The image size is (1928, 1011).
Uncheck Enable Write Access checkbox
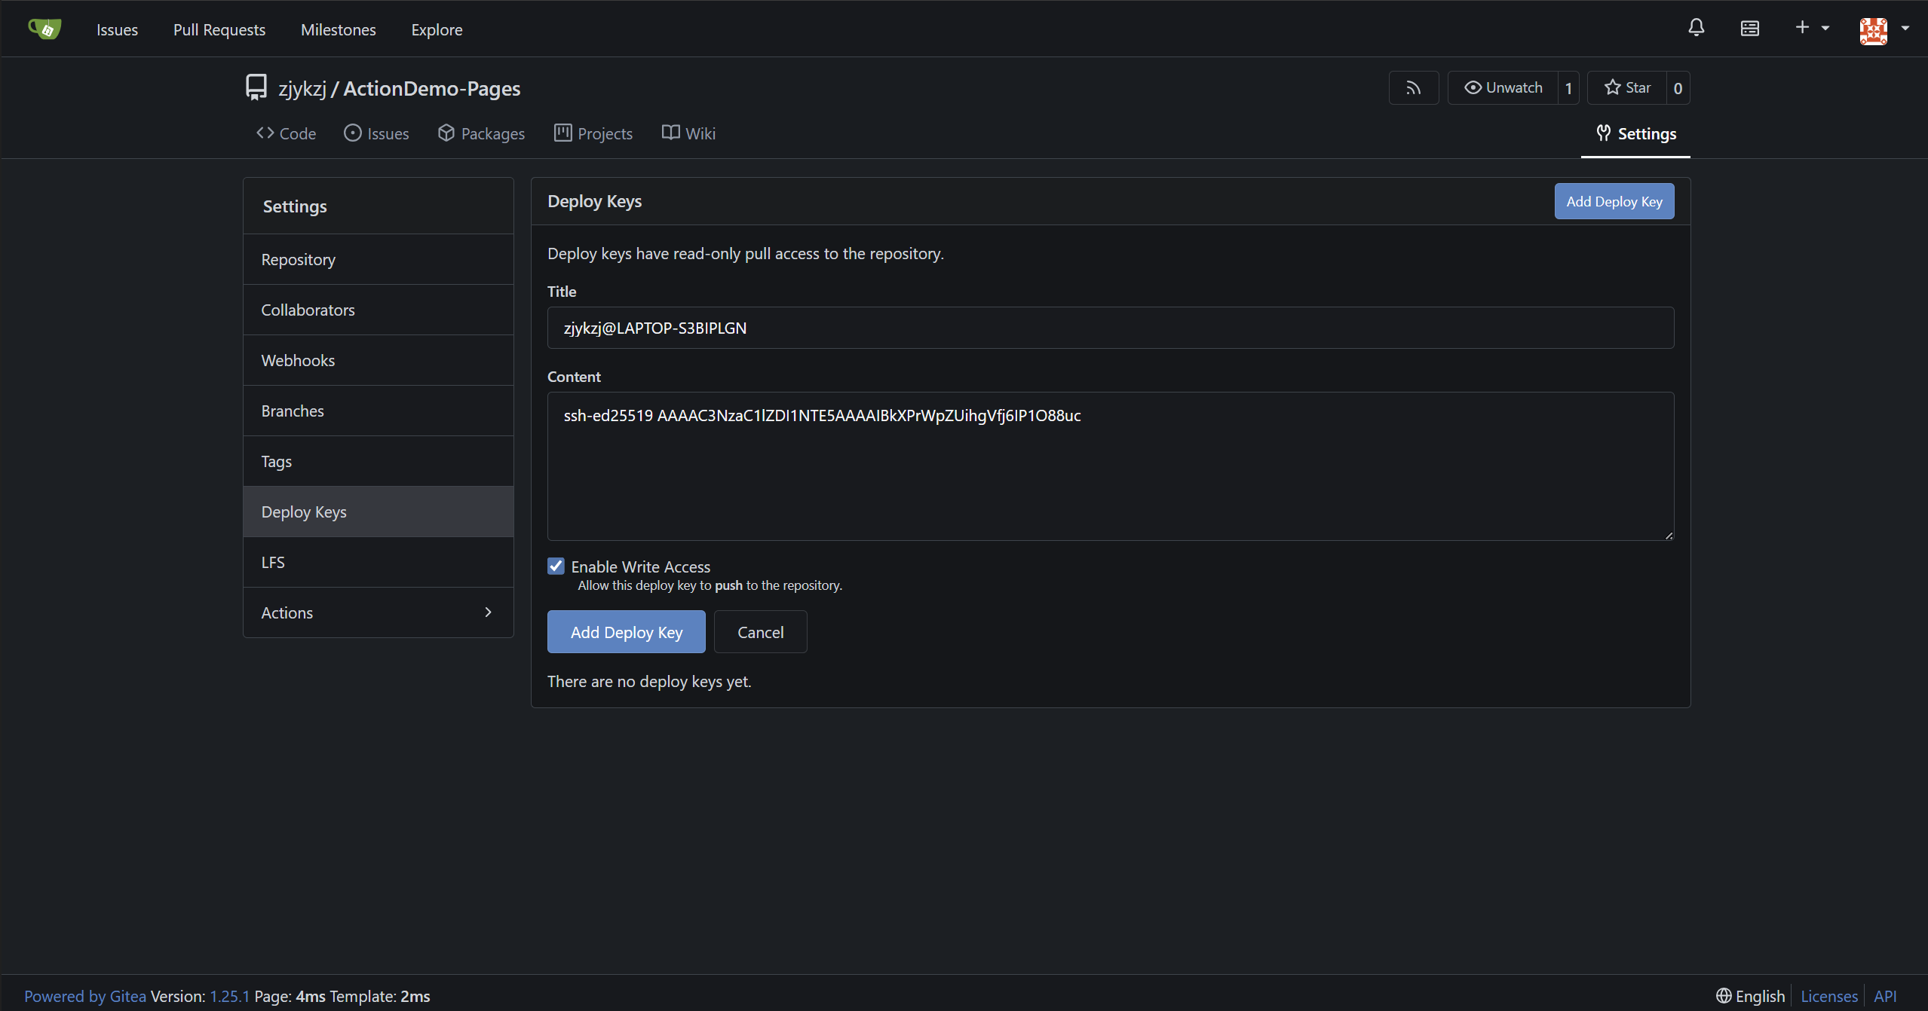pyautogui.click(x=556, y=566)
